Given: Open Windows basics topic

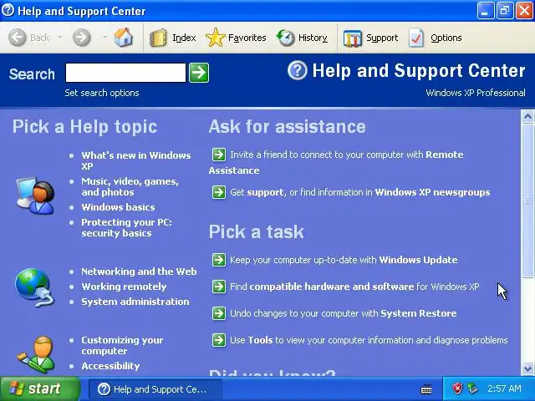Looking at the screenshot, I should click(118, 207).
